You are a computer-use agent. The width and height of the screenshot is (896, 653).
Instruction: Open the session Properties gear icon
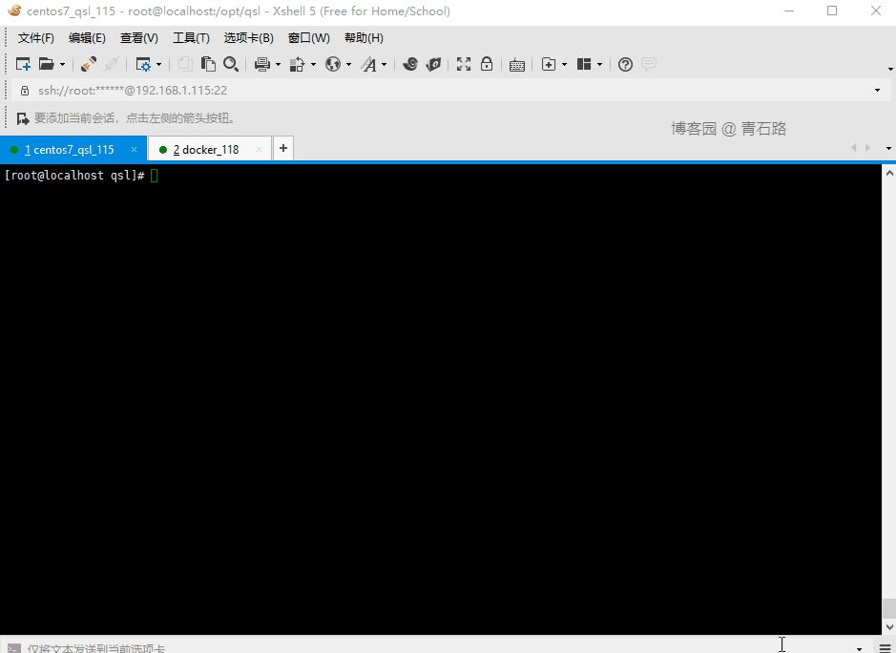pos(143,64)
